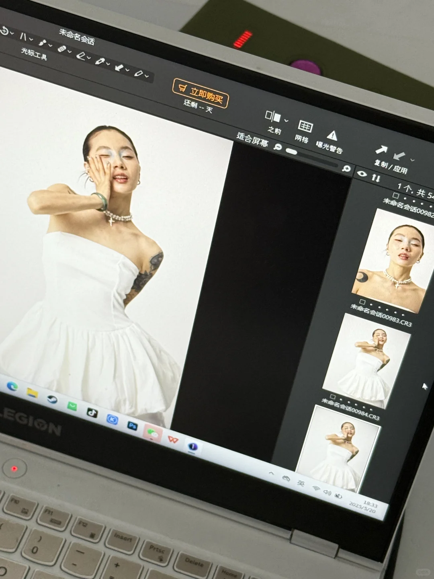Open WPS Office from the taskbar

pos(173,439)
